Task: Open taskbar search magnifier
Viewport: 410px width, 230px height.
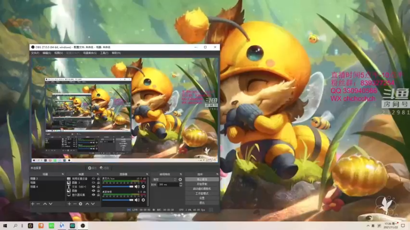Action: point(15,225)
